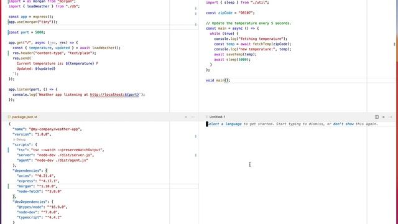Click the 'await saveTemp(temp);' line
398x224 pixels.
click(x=235, y=54)
